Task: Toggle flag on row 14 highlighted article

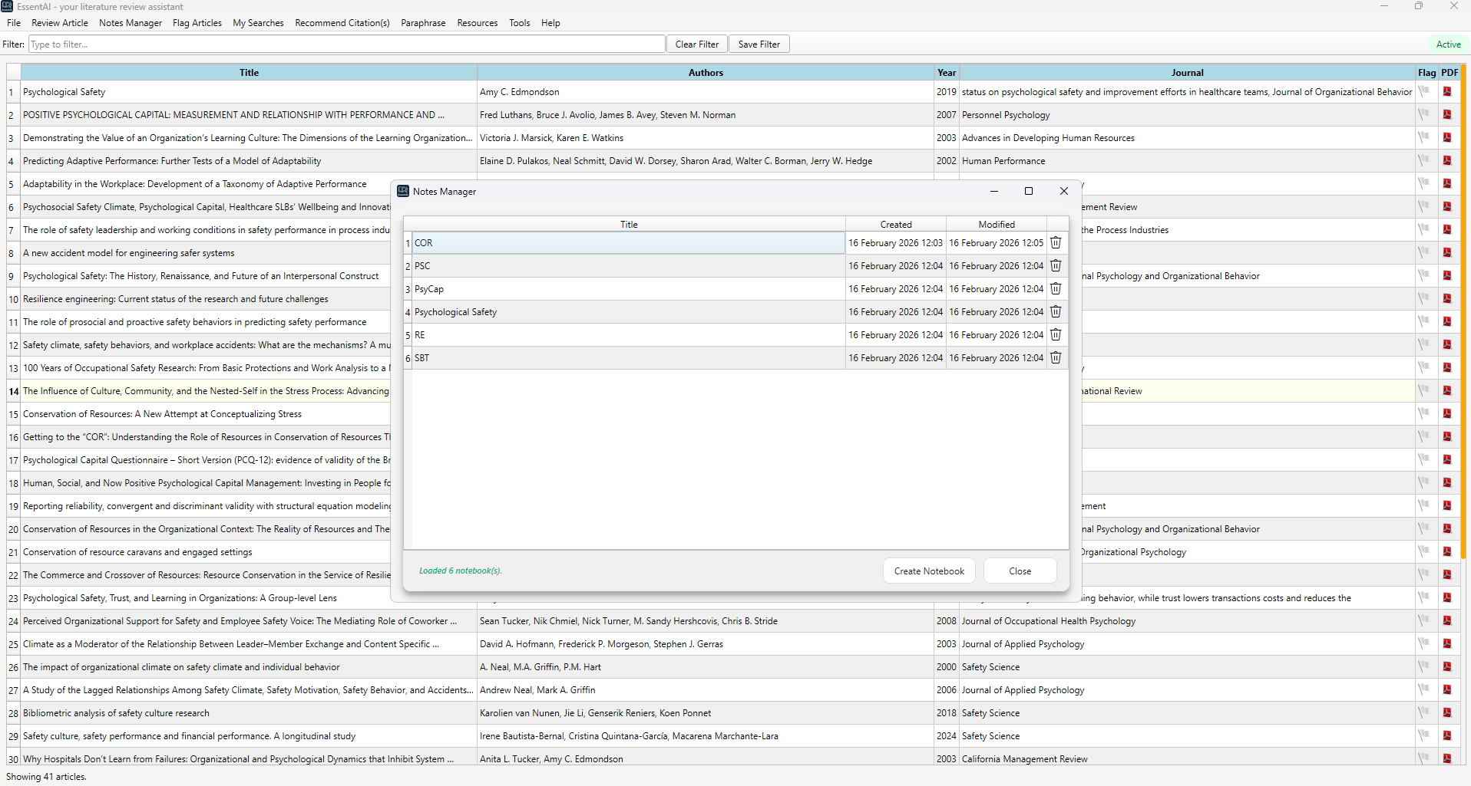Action: pyautogui.click(x=1424, y=391)
